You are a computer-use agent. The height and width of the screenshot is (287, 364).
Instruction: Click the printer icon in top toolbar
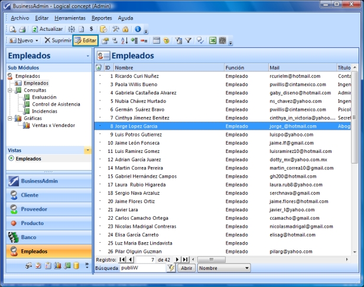(x=22, y=28)
